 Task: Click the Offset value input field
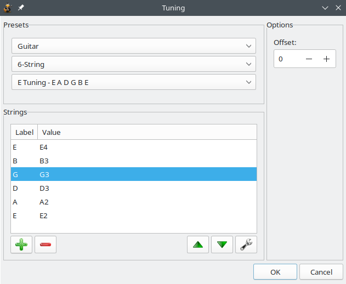click(288, 59)
